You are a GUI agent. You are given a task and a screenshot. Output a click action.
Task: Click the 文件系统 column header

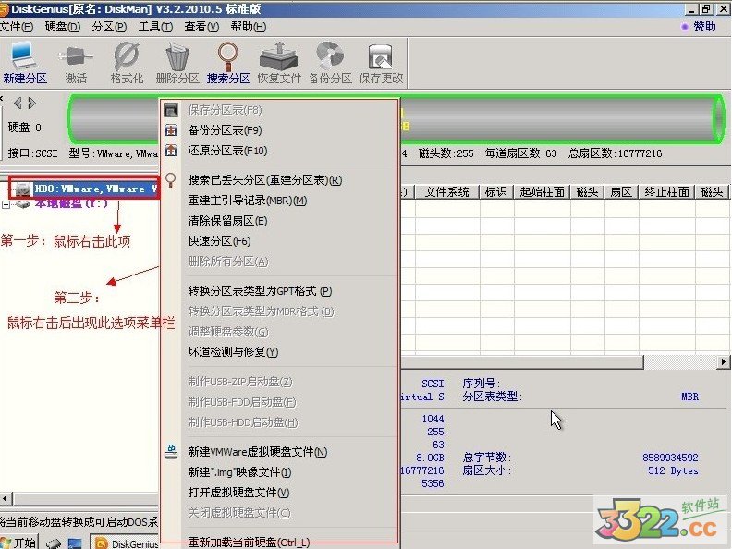coord(446,192)
